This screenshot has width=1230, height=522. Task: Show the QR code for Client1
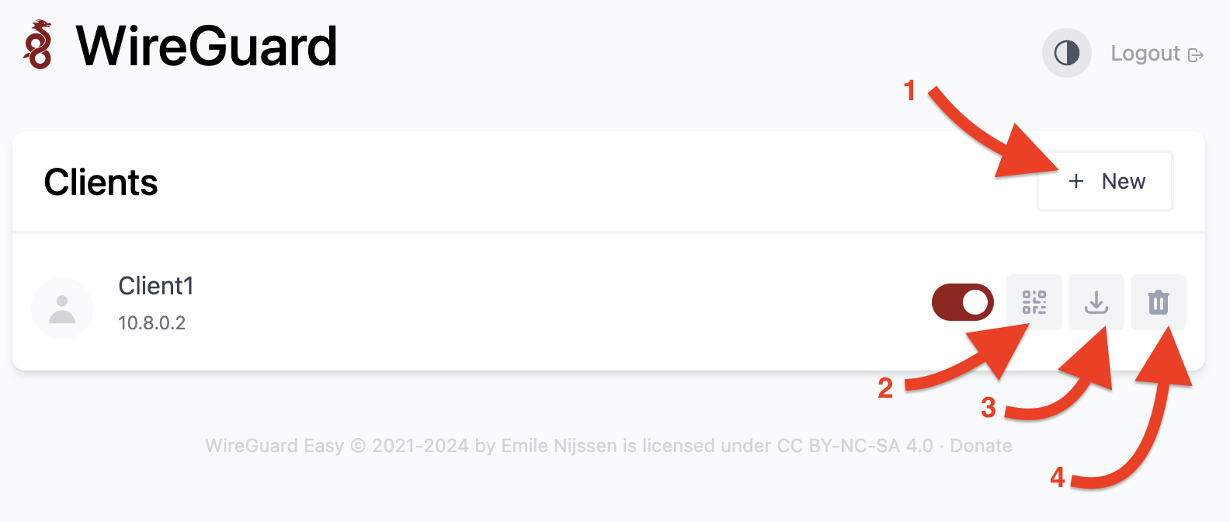pyautogui.click(x=1034, y=302)
